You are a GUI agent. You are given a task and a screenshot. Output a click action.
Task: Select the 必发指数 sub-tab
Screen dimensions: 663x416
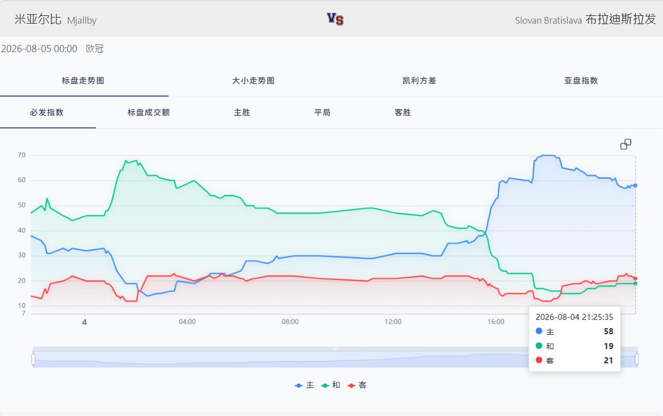47,113
